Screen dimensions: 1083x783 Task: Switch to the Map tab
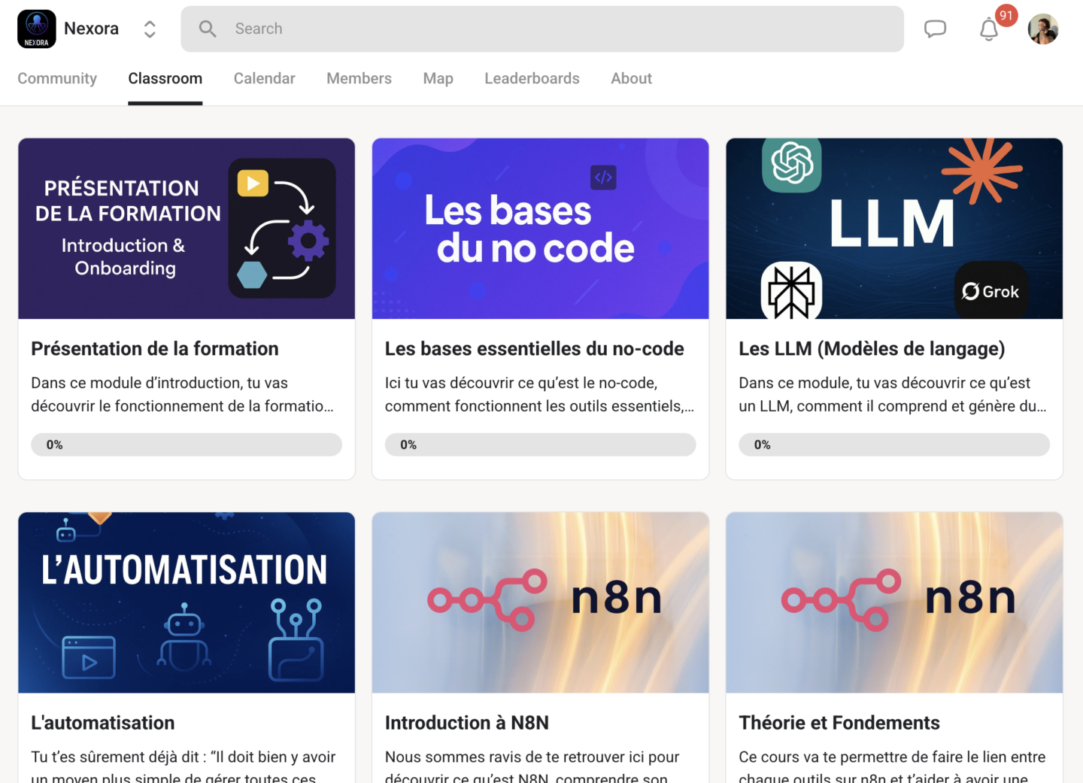pos(438,78)
